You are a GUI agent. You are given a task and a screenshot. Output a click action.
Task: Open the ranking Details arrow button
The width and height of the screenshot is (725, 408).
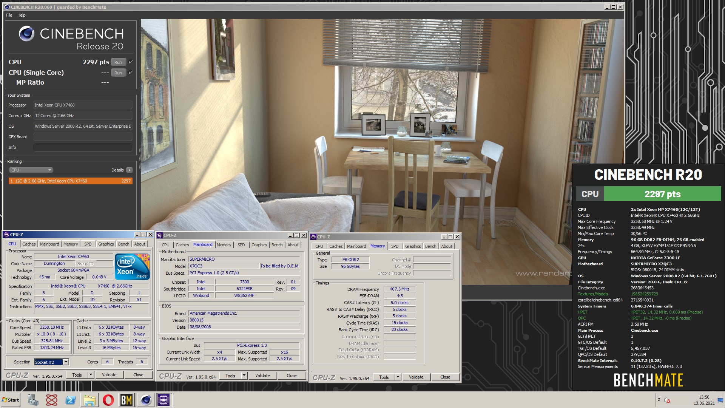point(130,170)
